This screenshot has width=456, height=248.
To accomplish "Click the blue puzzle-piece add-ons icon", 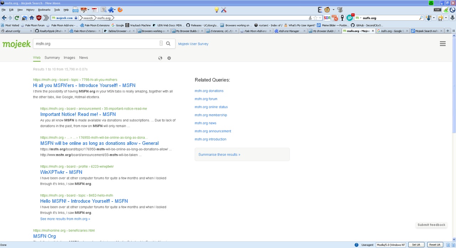I will coord(111,10).
